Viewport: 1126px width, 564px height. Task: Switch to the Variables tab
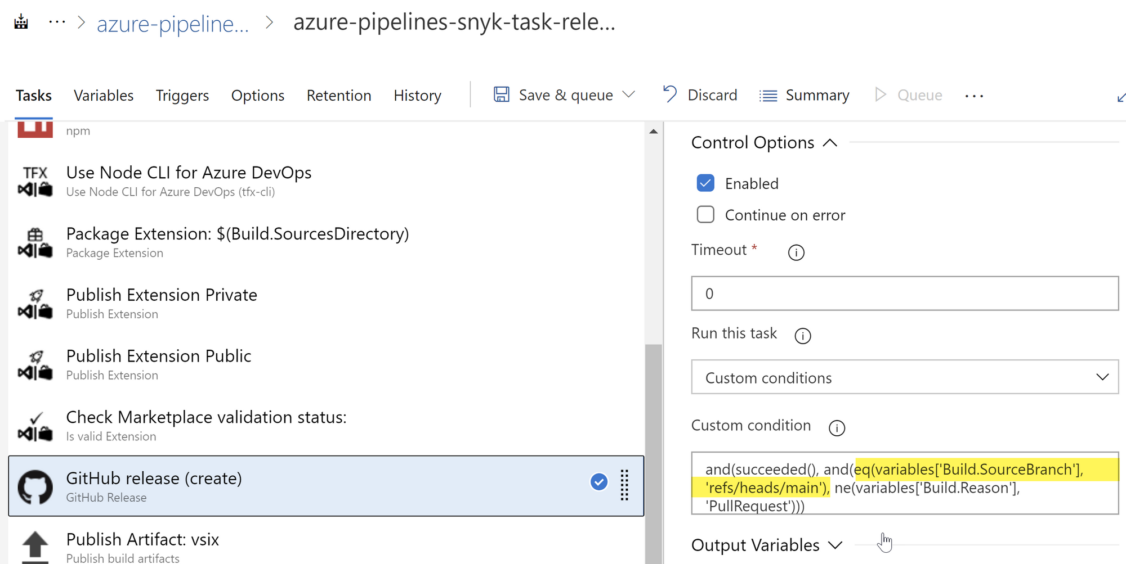[104, 96]
